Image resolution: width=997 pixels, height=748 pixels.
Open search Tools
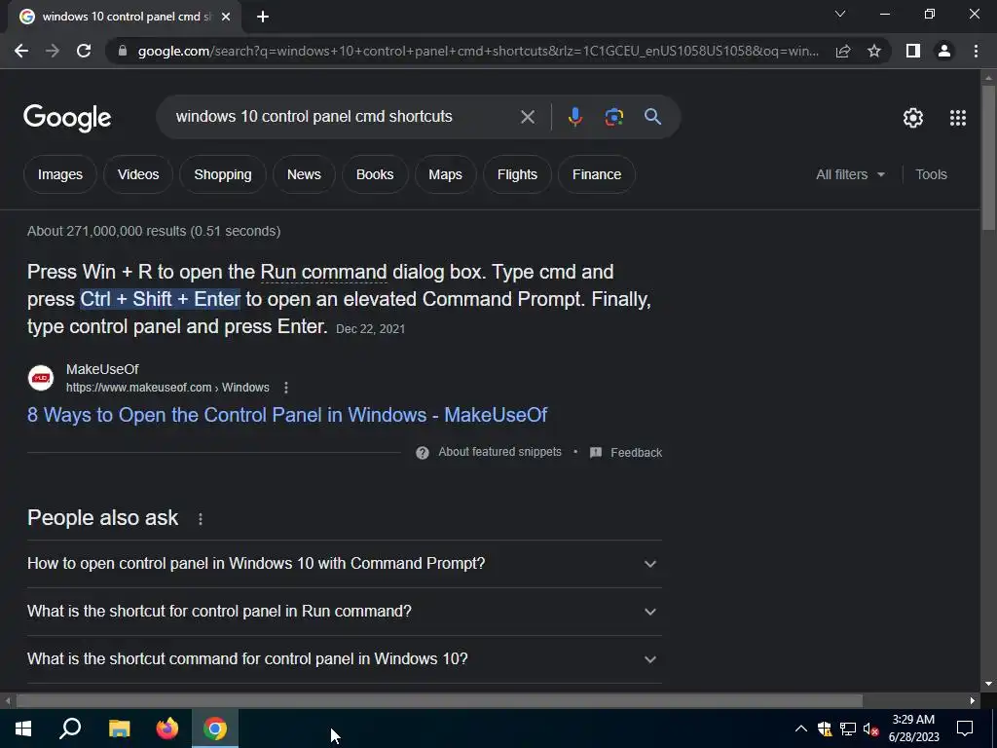coord(931,174)
